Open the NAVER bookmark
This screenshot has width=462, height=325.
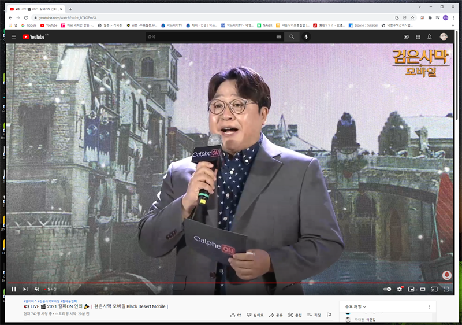point(264,25)
